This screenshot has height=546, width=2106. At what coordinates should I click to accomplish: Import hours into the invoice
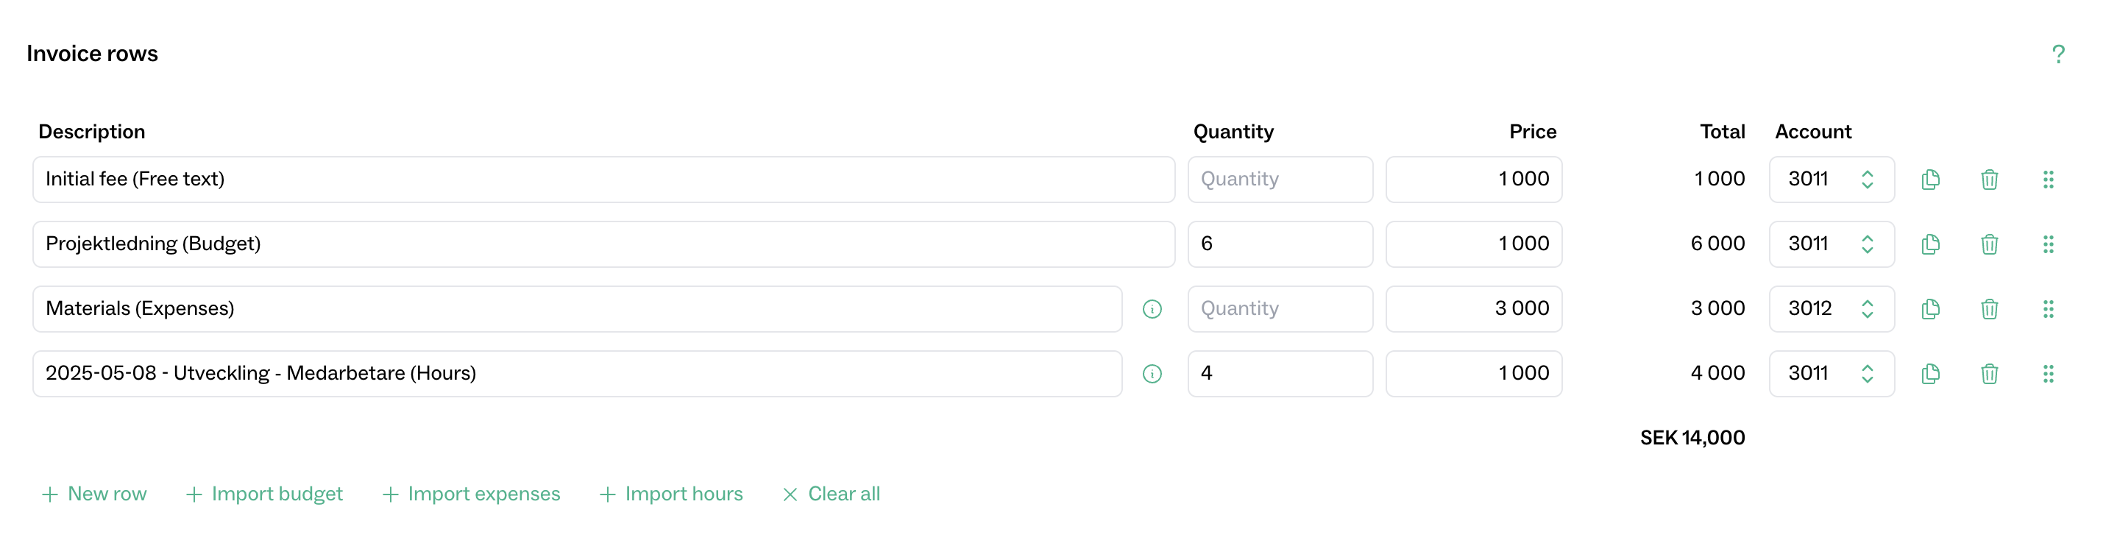coord(671,494)
